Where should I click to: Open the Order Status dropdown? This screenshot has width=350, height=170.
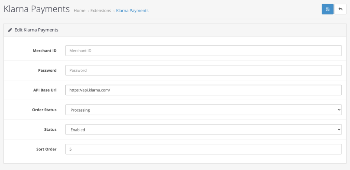(x=203, y=110)
